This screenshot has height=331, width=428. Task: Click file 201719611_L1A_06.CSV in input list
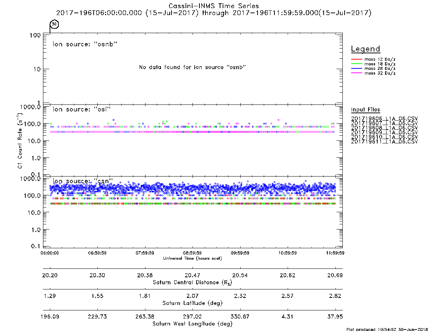pyautogui.click(x=384, y=142)
